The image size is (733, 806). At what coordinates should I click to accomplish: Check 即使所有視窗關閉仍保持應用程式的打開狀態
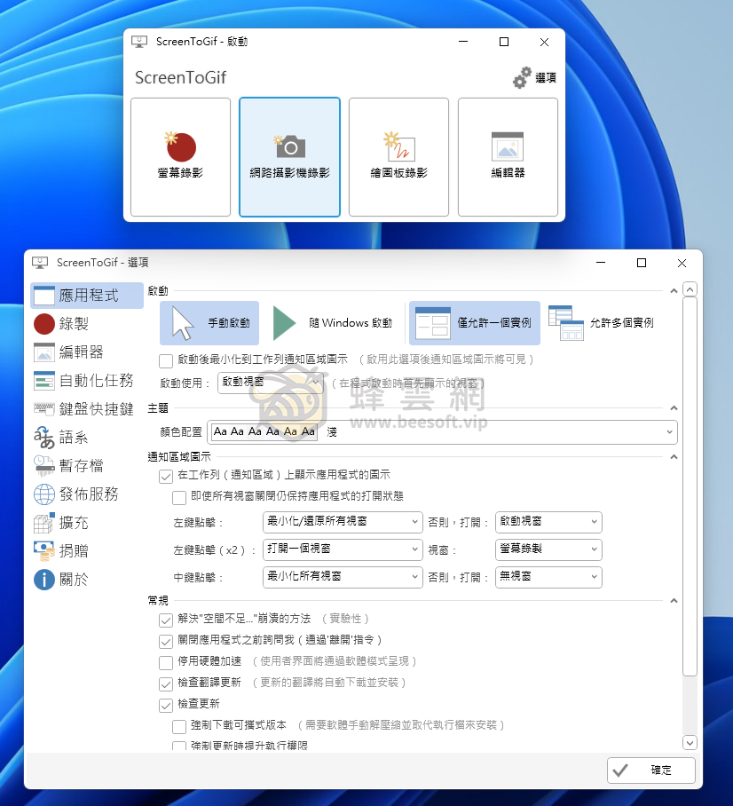[x=179, y=498]
